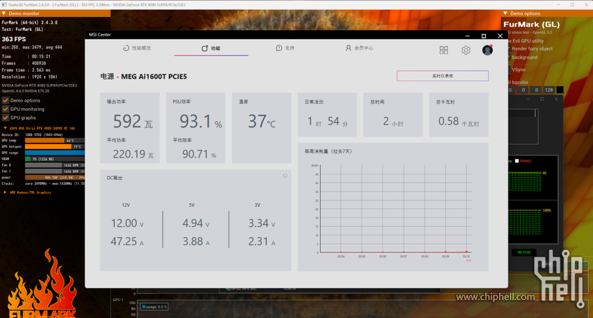This screenshot has height=318, width=593.
Task: Minimize the MSI Center window
Action: (467, 36)
